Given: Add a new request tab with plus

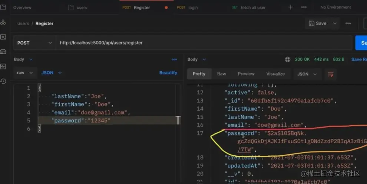Looking at the screenshot, I should (291, 7).
